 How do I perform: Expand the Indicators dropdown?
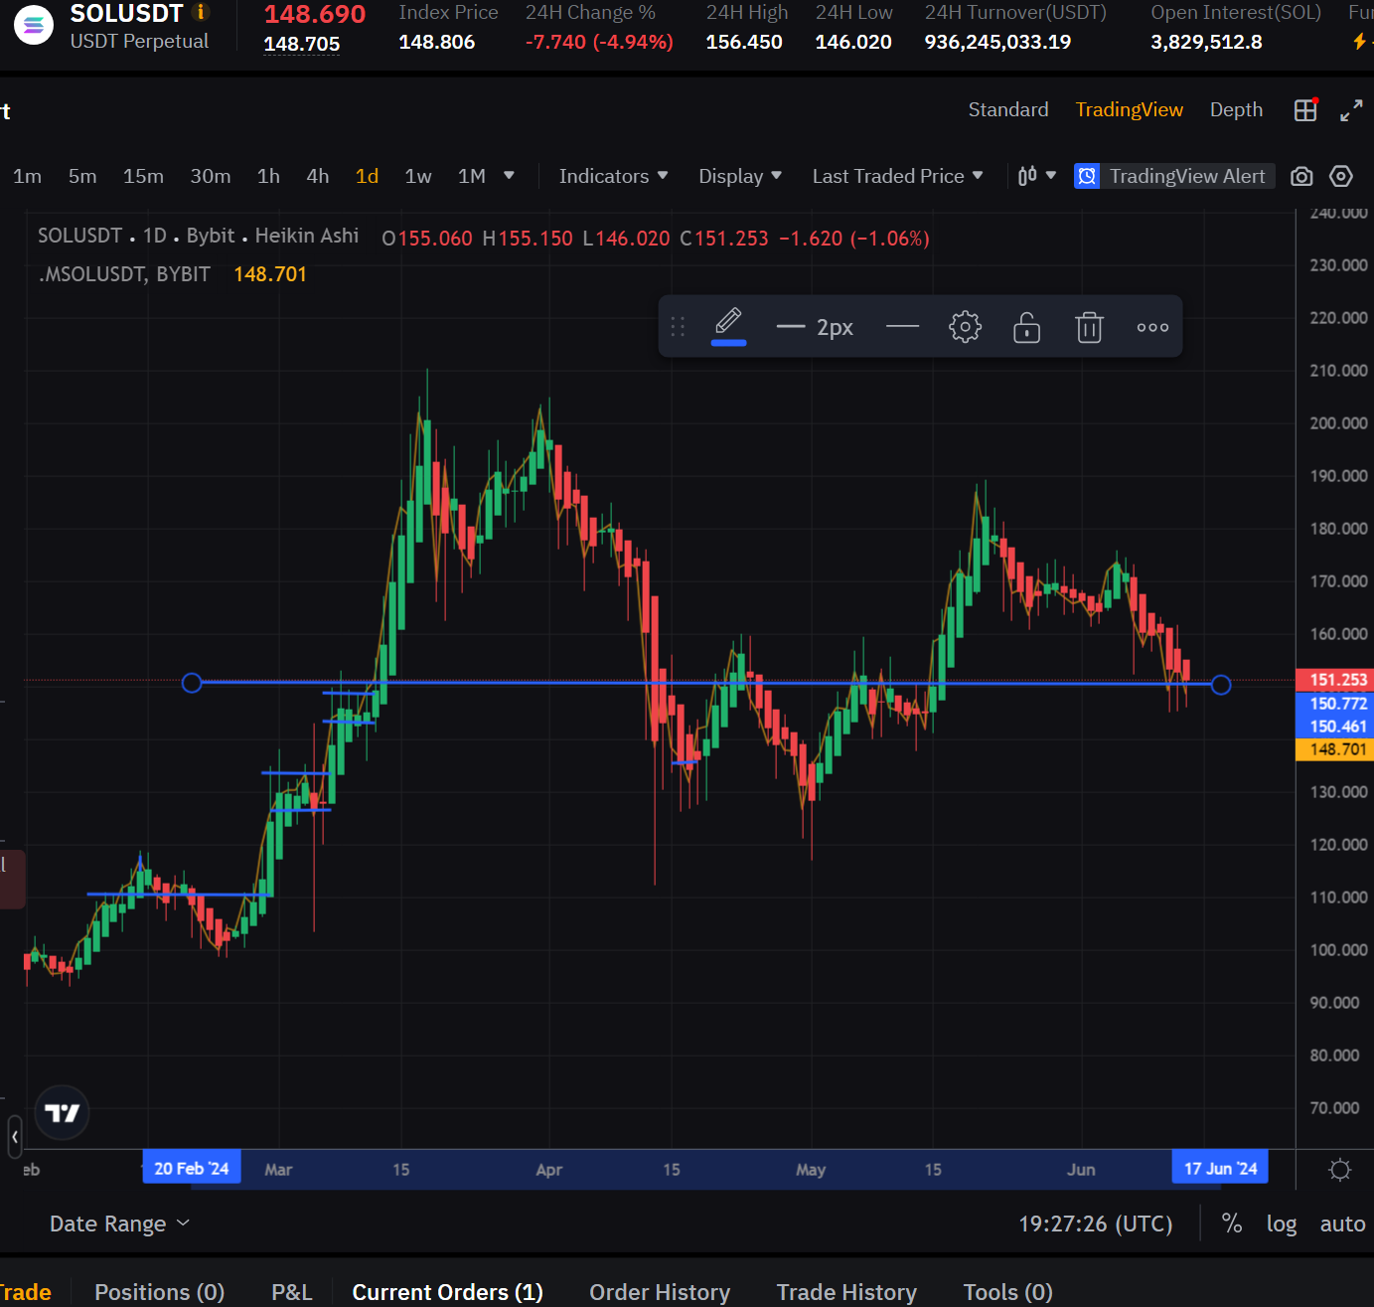tap(613, 176)
